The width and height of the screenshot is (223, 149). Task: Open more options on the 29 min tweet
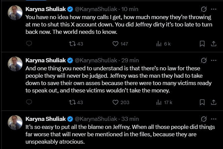coord(214,60)
